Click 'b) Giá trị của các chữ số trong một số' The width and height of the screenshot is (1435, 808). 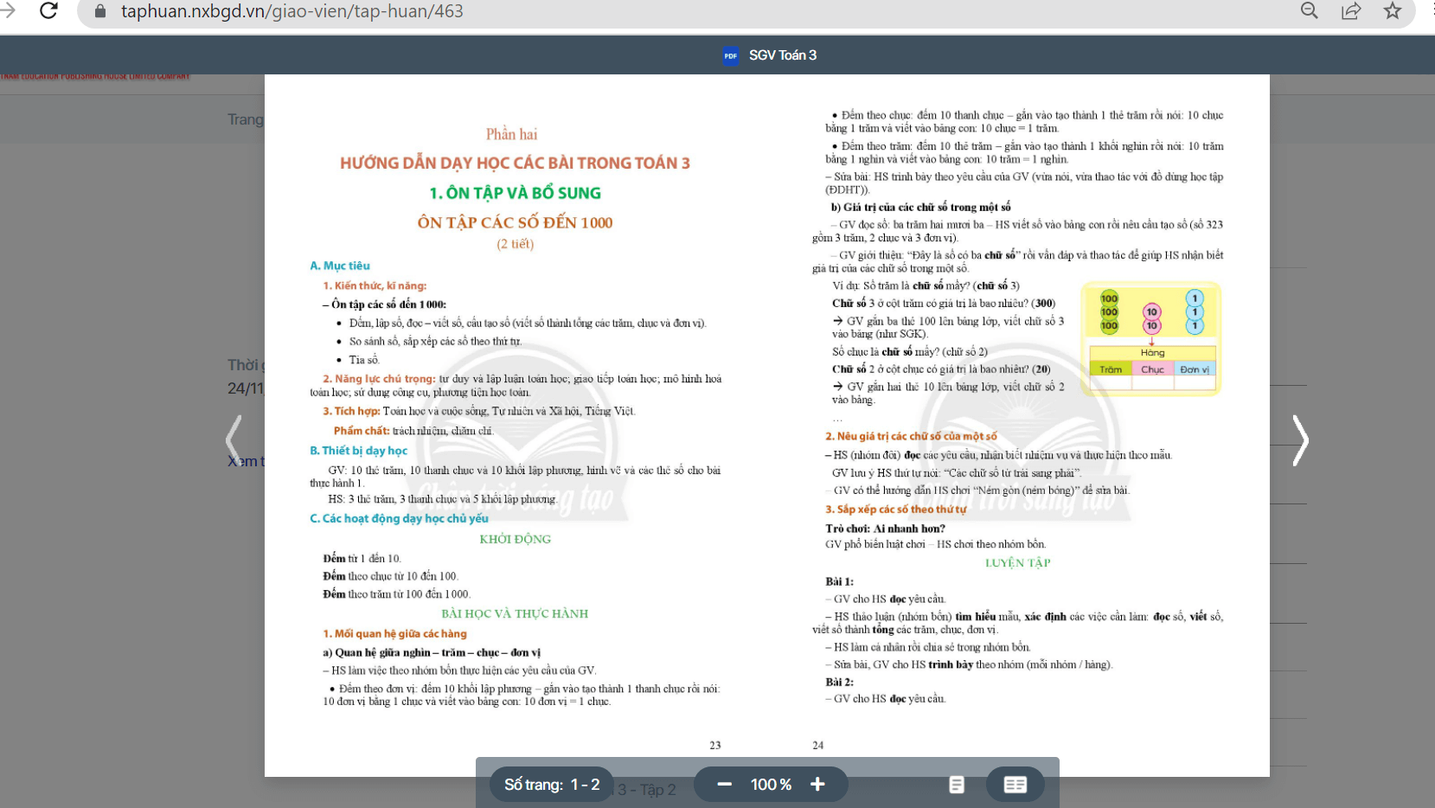[x=920, y=207]
